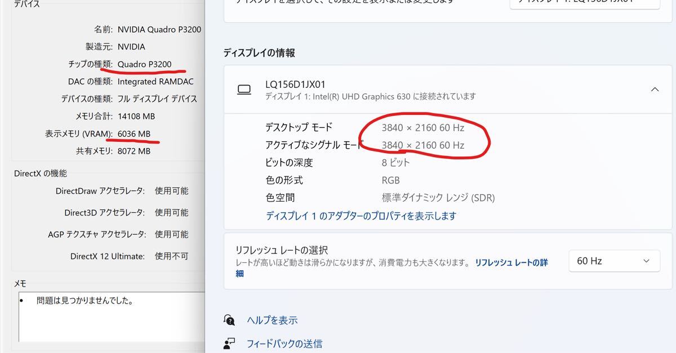Select the 製造元 value NVIDIA
Screen dimensions: 676x353
click(x=131, y=47)
